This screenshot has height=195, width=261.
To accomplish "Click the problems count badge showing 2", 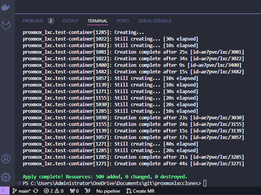I will point(51,21).
